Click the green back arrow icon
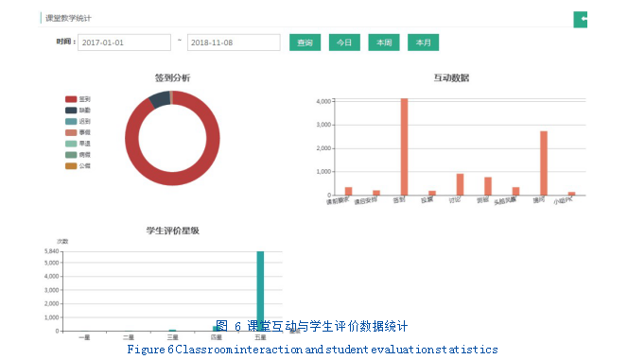This screenshot has height=359, width=628. point(581,19)
